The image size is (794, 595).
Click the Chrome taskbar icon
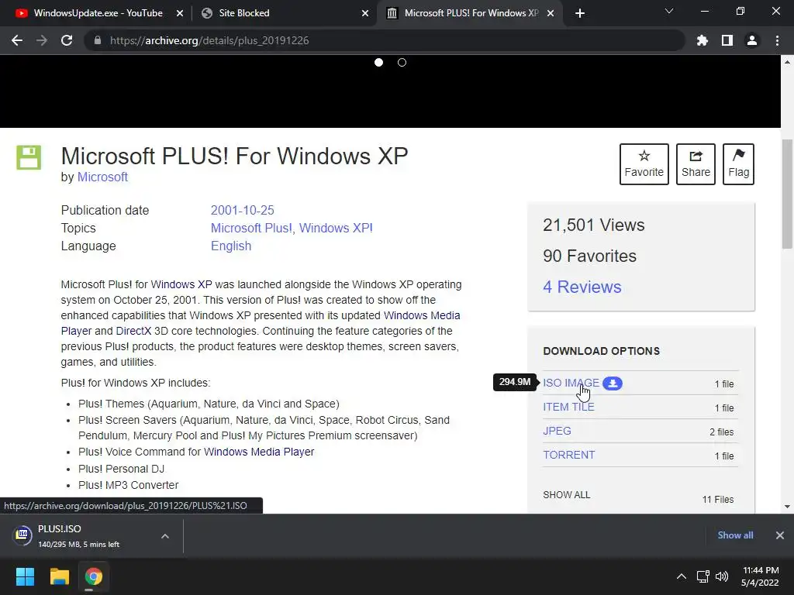pos(94,576)
